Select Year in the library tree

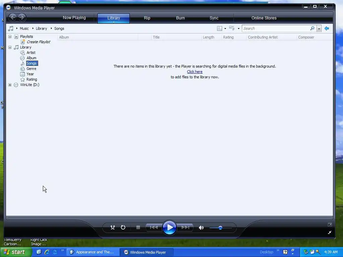tap(30, 74)
